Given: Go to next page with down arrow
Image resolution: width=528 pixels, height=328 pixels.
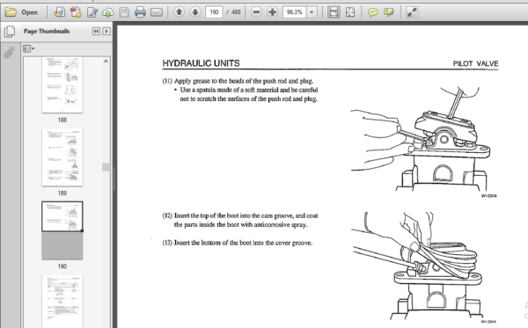Looking at the screenshot, I should coord(195,12).
